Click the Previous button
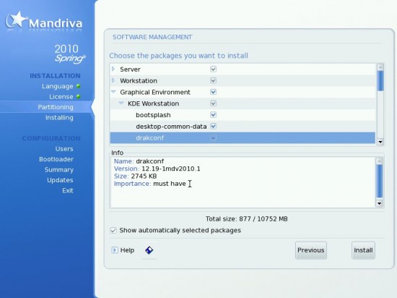The height and width of the screenshot is (298, 397). pos(311,250)
